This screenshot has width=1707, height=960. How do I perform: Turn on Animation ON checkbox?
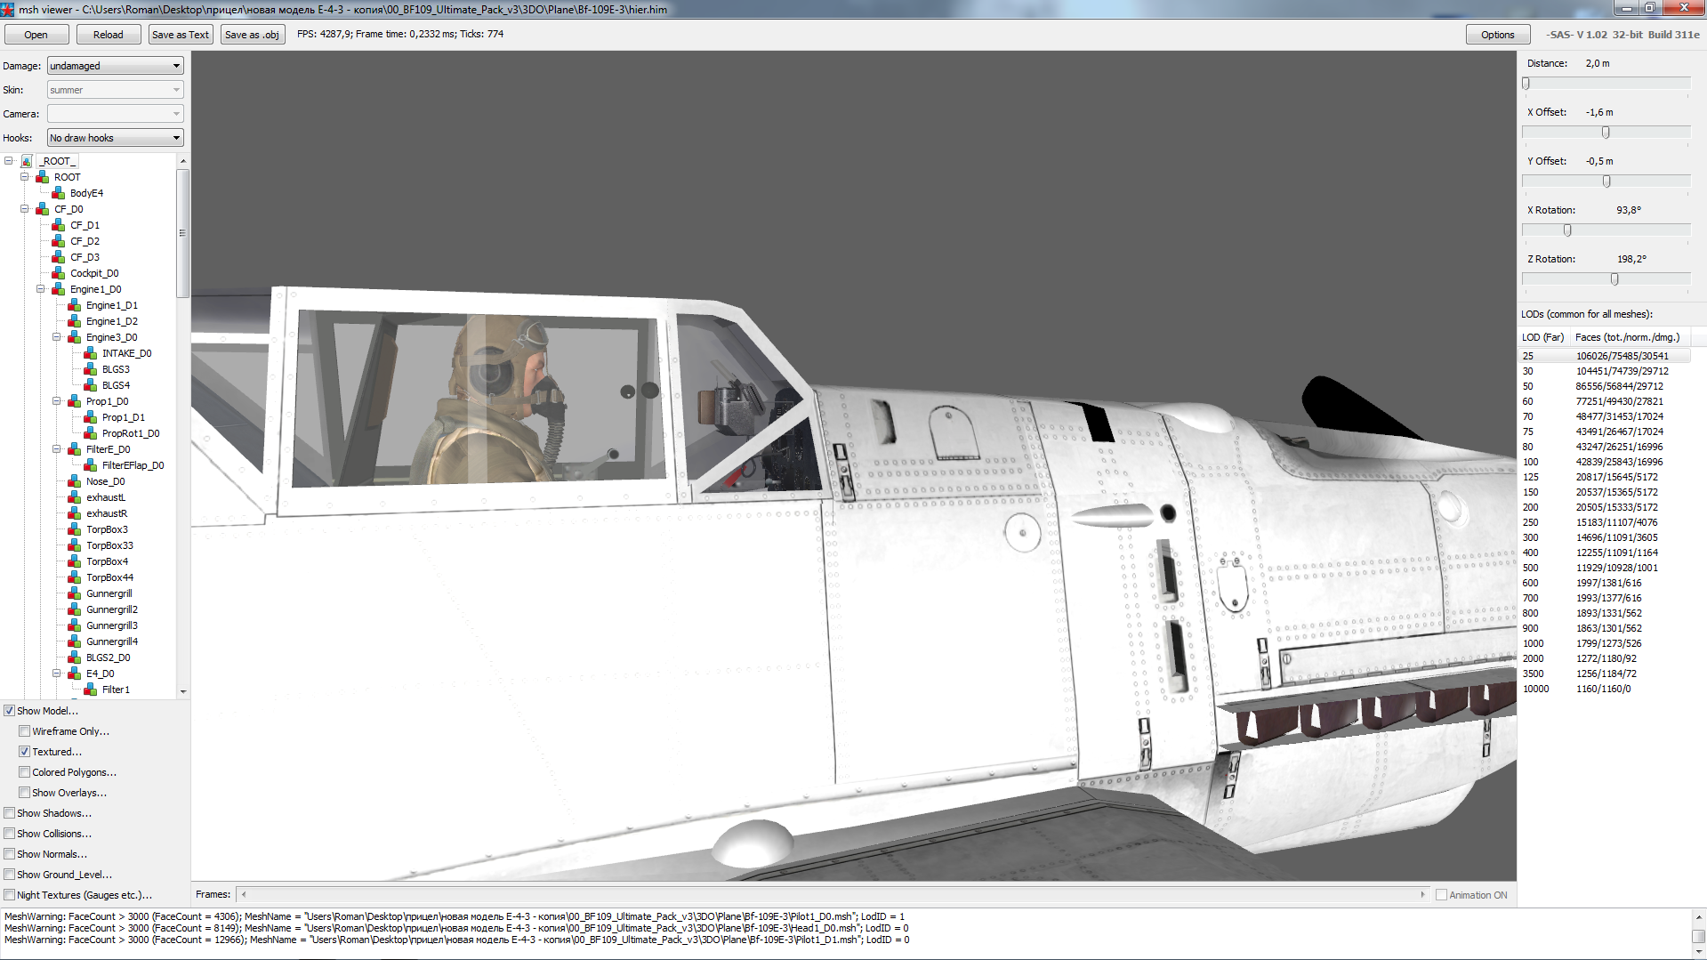coord(1441,895)
